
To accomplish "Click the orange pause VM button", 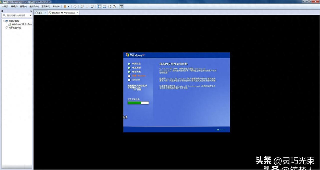I will 65,6.
